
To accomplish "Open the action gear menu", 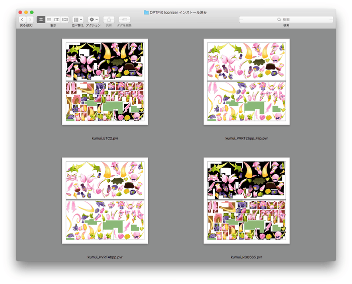I will click(94, 20).
